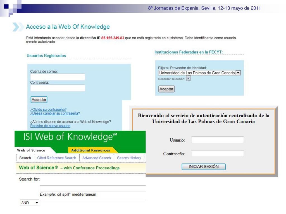This screenshot has height=214, width=286.
Task: Open the Proveedor de Identidad dropdown arrow
Action: pyautogui.click(x=238, y=73)
